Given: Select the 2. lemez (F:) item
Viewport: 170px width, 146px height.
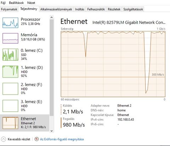Looking at the screenshot, I should [x=24, y=89].
